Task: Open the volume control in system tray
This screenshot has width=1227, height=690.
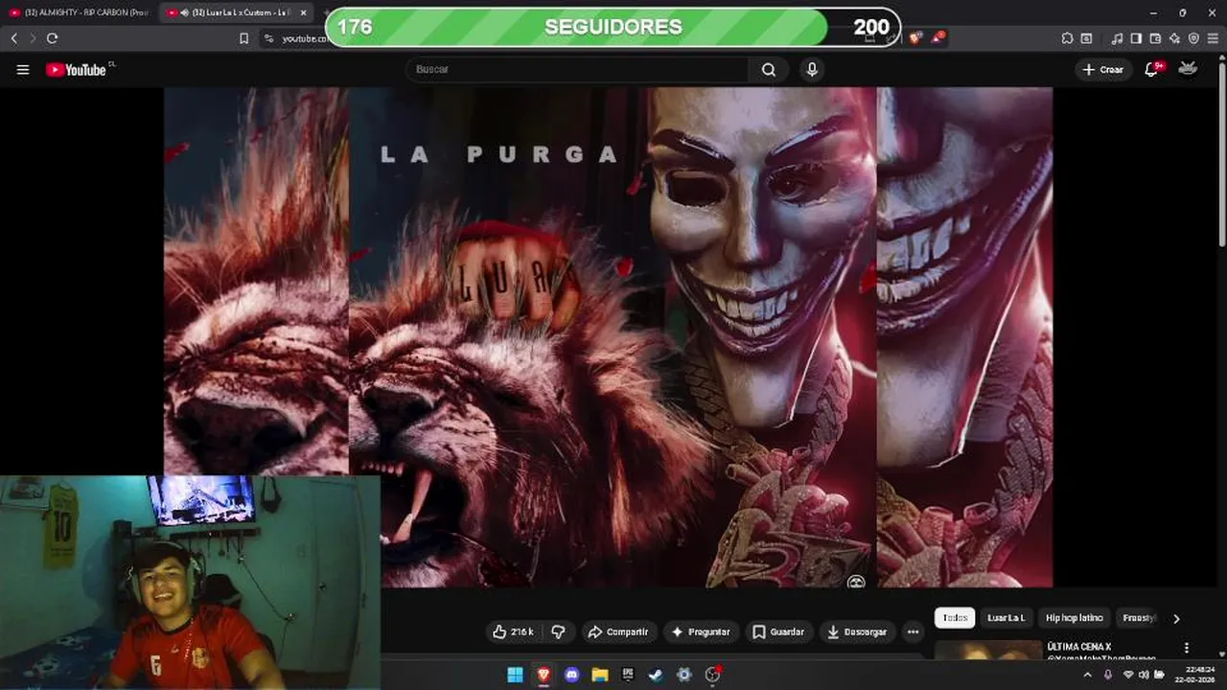Action: pos(1144,675)
